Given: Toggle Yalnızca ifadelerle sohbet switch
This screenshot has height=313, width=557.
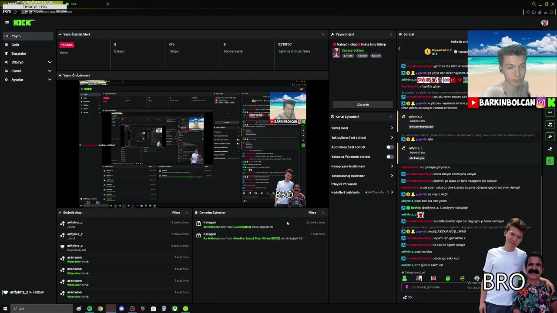Looking at the screenshot, I should 390,157.
